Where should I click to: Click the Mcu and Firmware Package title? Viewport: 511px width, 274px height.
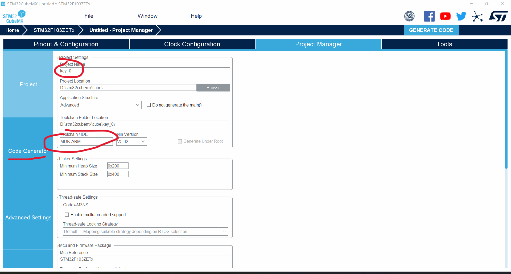tap(85, 245)
